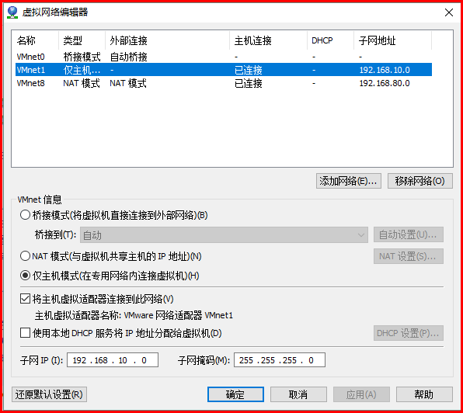Click the 子网地址 column header
This screenshot has height=413, width=463.
point(393,40)
